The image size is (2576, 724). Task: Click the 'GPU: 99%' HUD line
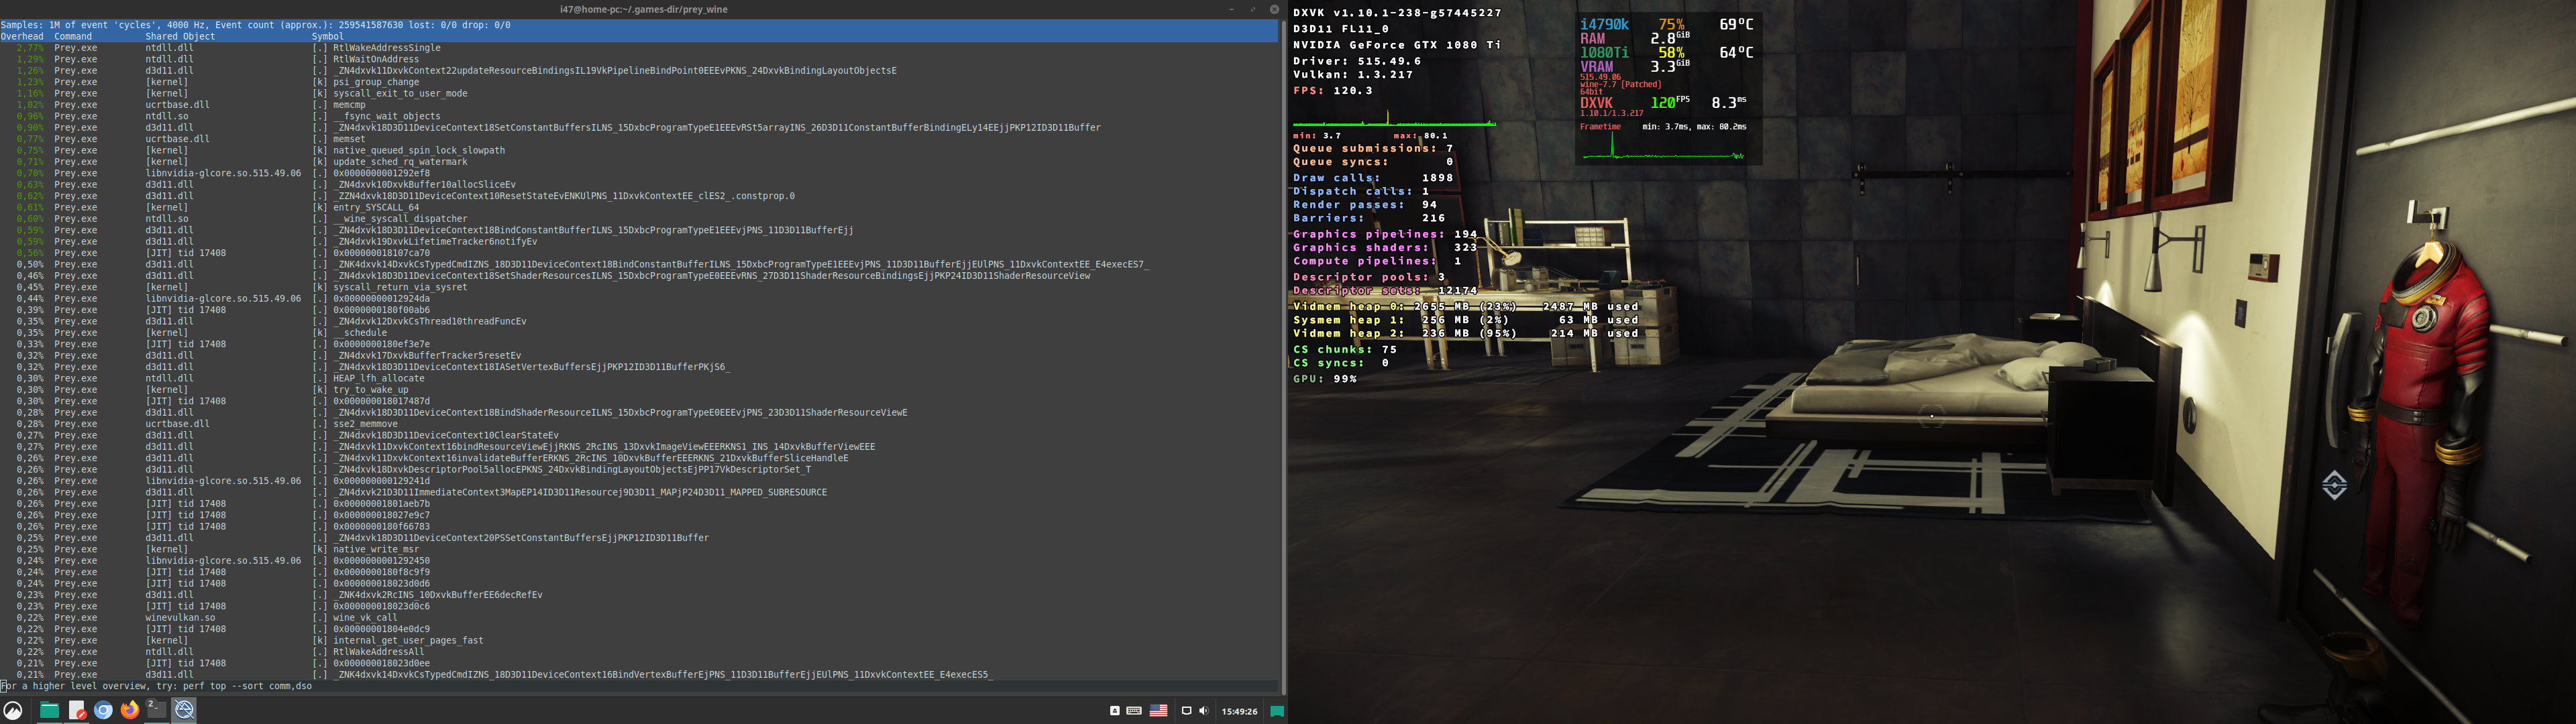(1325, 379)
